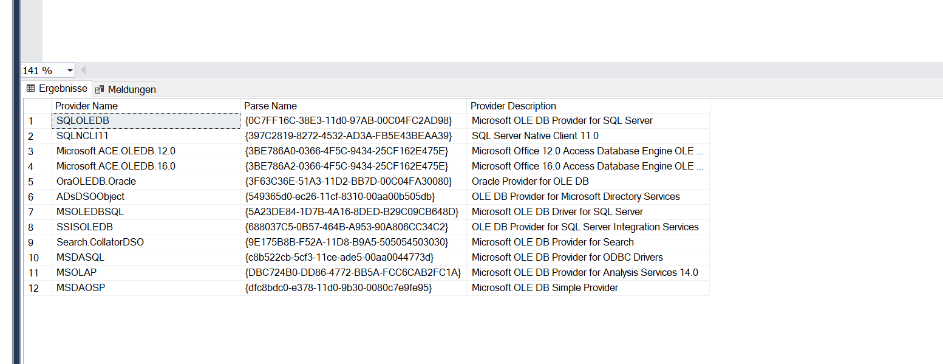Screen dimensions: 943x364
Task: Select the SQLNCLI11 cell
Action: (x=146, y=136)
